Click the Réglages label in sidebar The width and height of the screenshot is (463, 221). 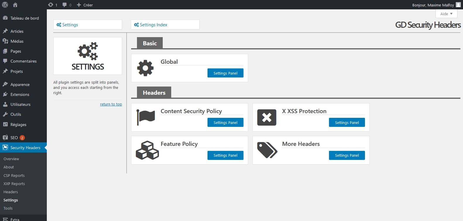tap(18, 125)
